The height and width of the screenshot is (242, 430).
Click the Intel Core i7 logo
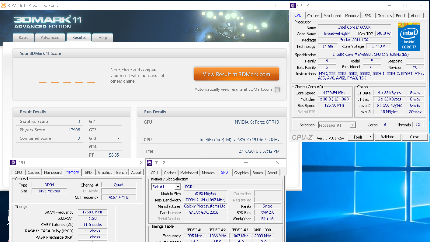tap(409, 37)
